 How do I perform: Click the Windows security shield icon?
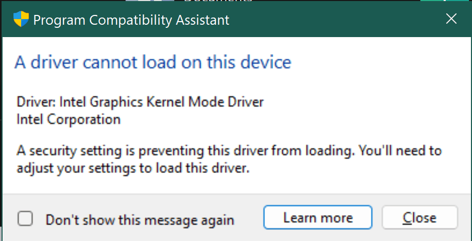pos(21,19)
